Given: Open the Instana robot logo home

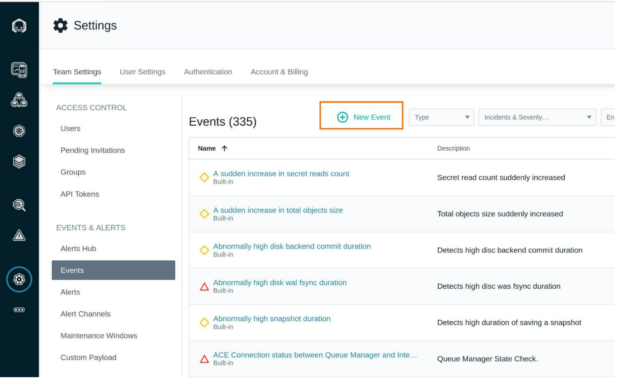Looking at the screenshot, I should [19, 26].
